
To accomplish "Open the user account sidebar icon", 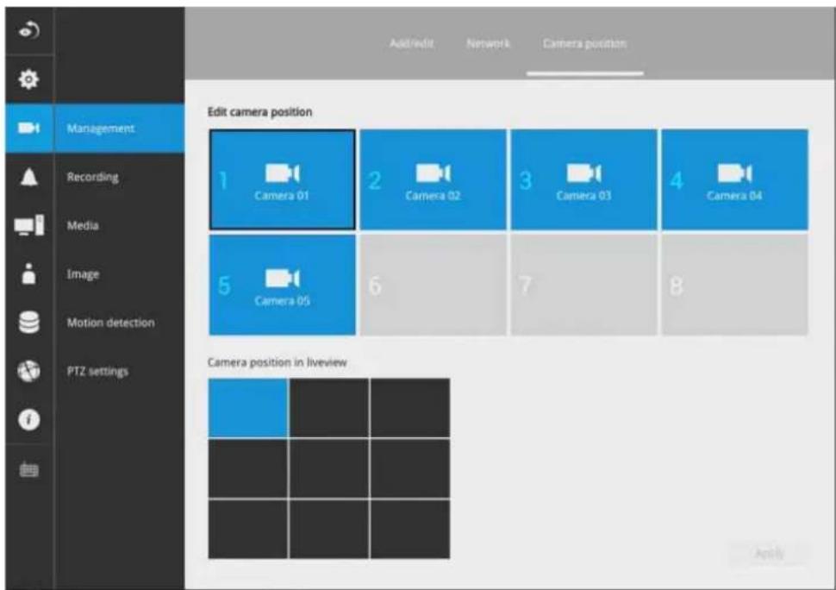I will (28, 273).
